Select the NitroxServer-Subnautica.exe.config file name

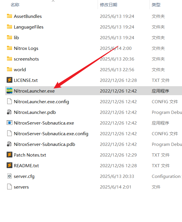pos(51,134)
